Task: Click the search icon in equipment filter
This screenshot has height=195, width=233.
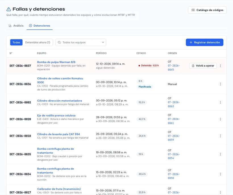Action: coord(59,43)
